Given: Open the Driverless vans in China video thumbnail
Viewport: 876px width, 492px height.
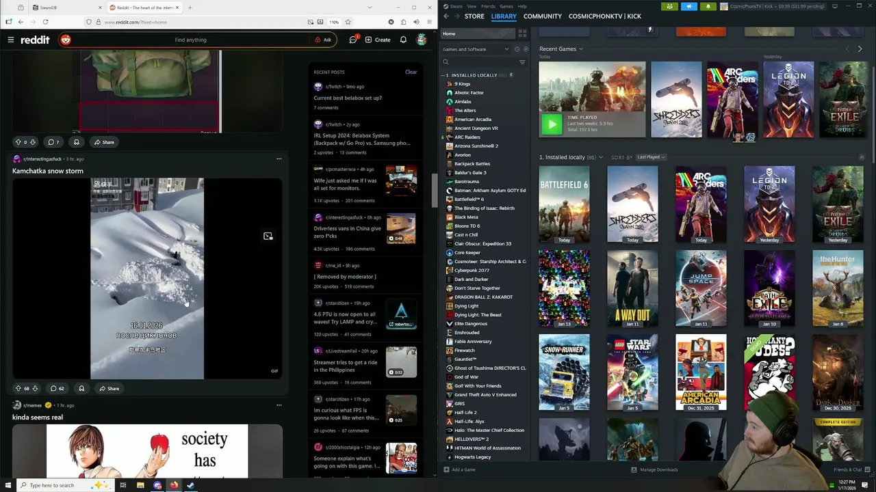Looking at the screenshot, I should click(x=401, y=229).
